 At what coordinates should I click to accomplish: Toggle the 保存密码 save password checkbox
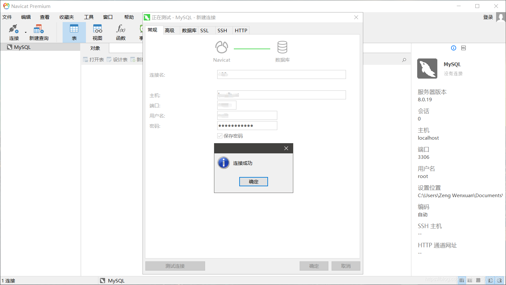pyautogui.click(x=220, y=136)
